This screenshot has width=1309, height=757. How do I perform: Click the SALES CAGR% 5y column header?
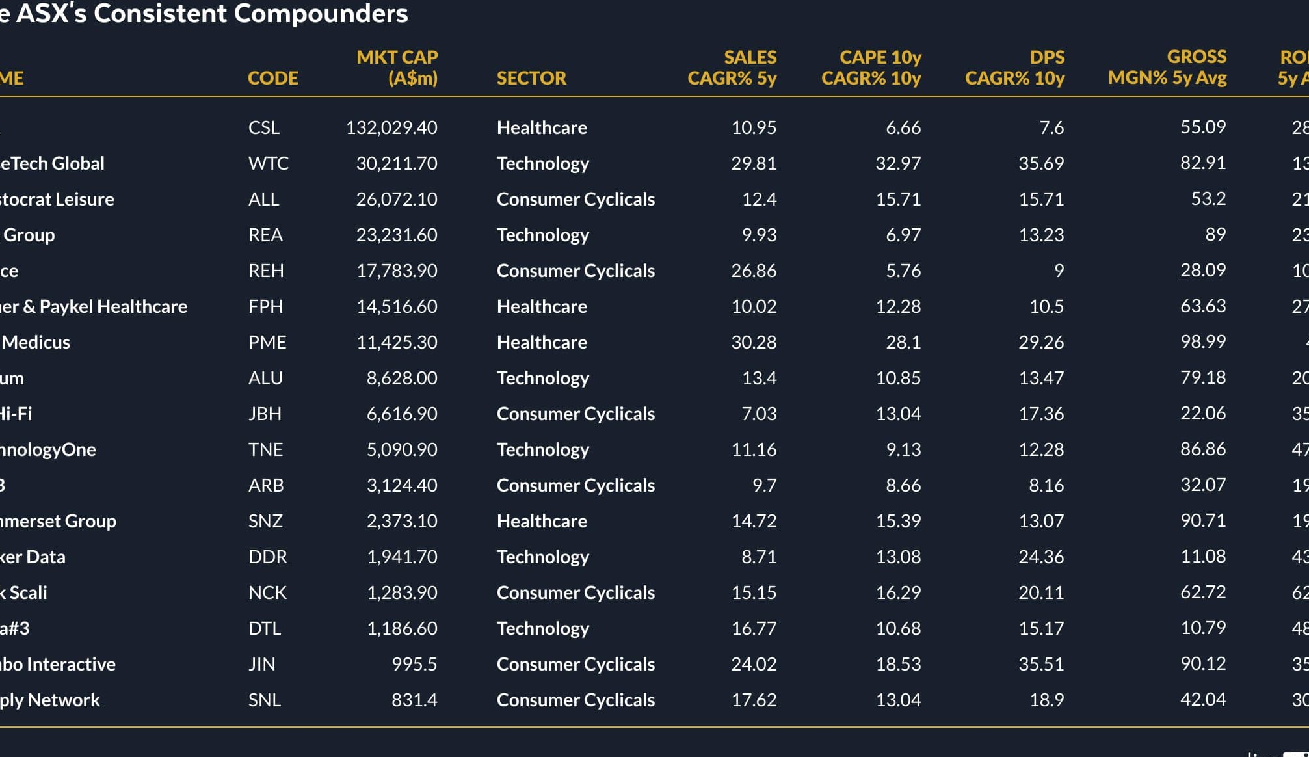coord(732,68)
